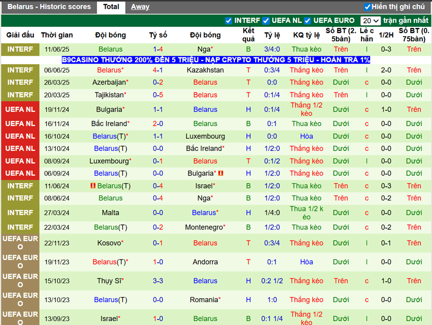This screenshot has width=432, height=325.
Task: Click the date 08/09/24
Action: click(x=57, y=161)
